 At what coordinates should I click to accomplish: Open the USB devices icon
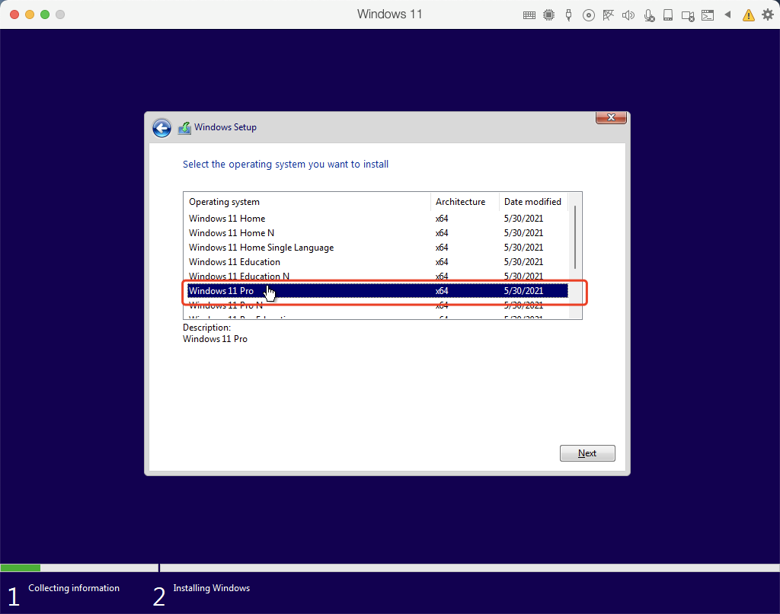(x=568, y=15)
